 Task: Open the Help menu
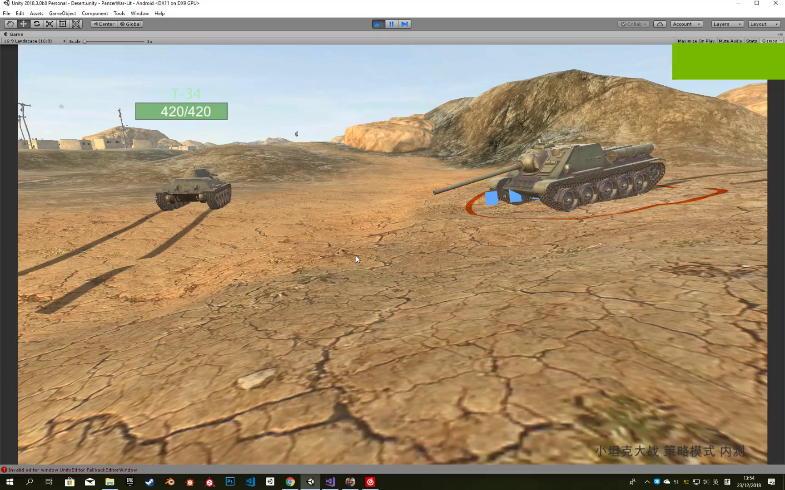click(159, 13)
